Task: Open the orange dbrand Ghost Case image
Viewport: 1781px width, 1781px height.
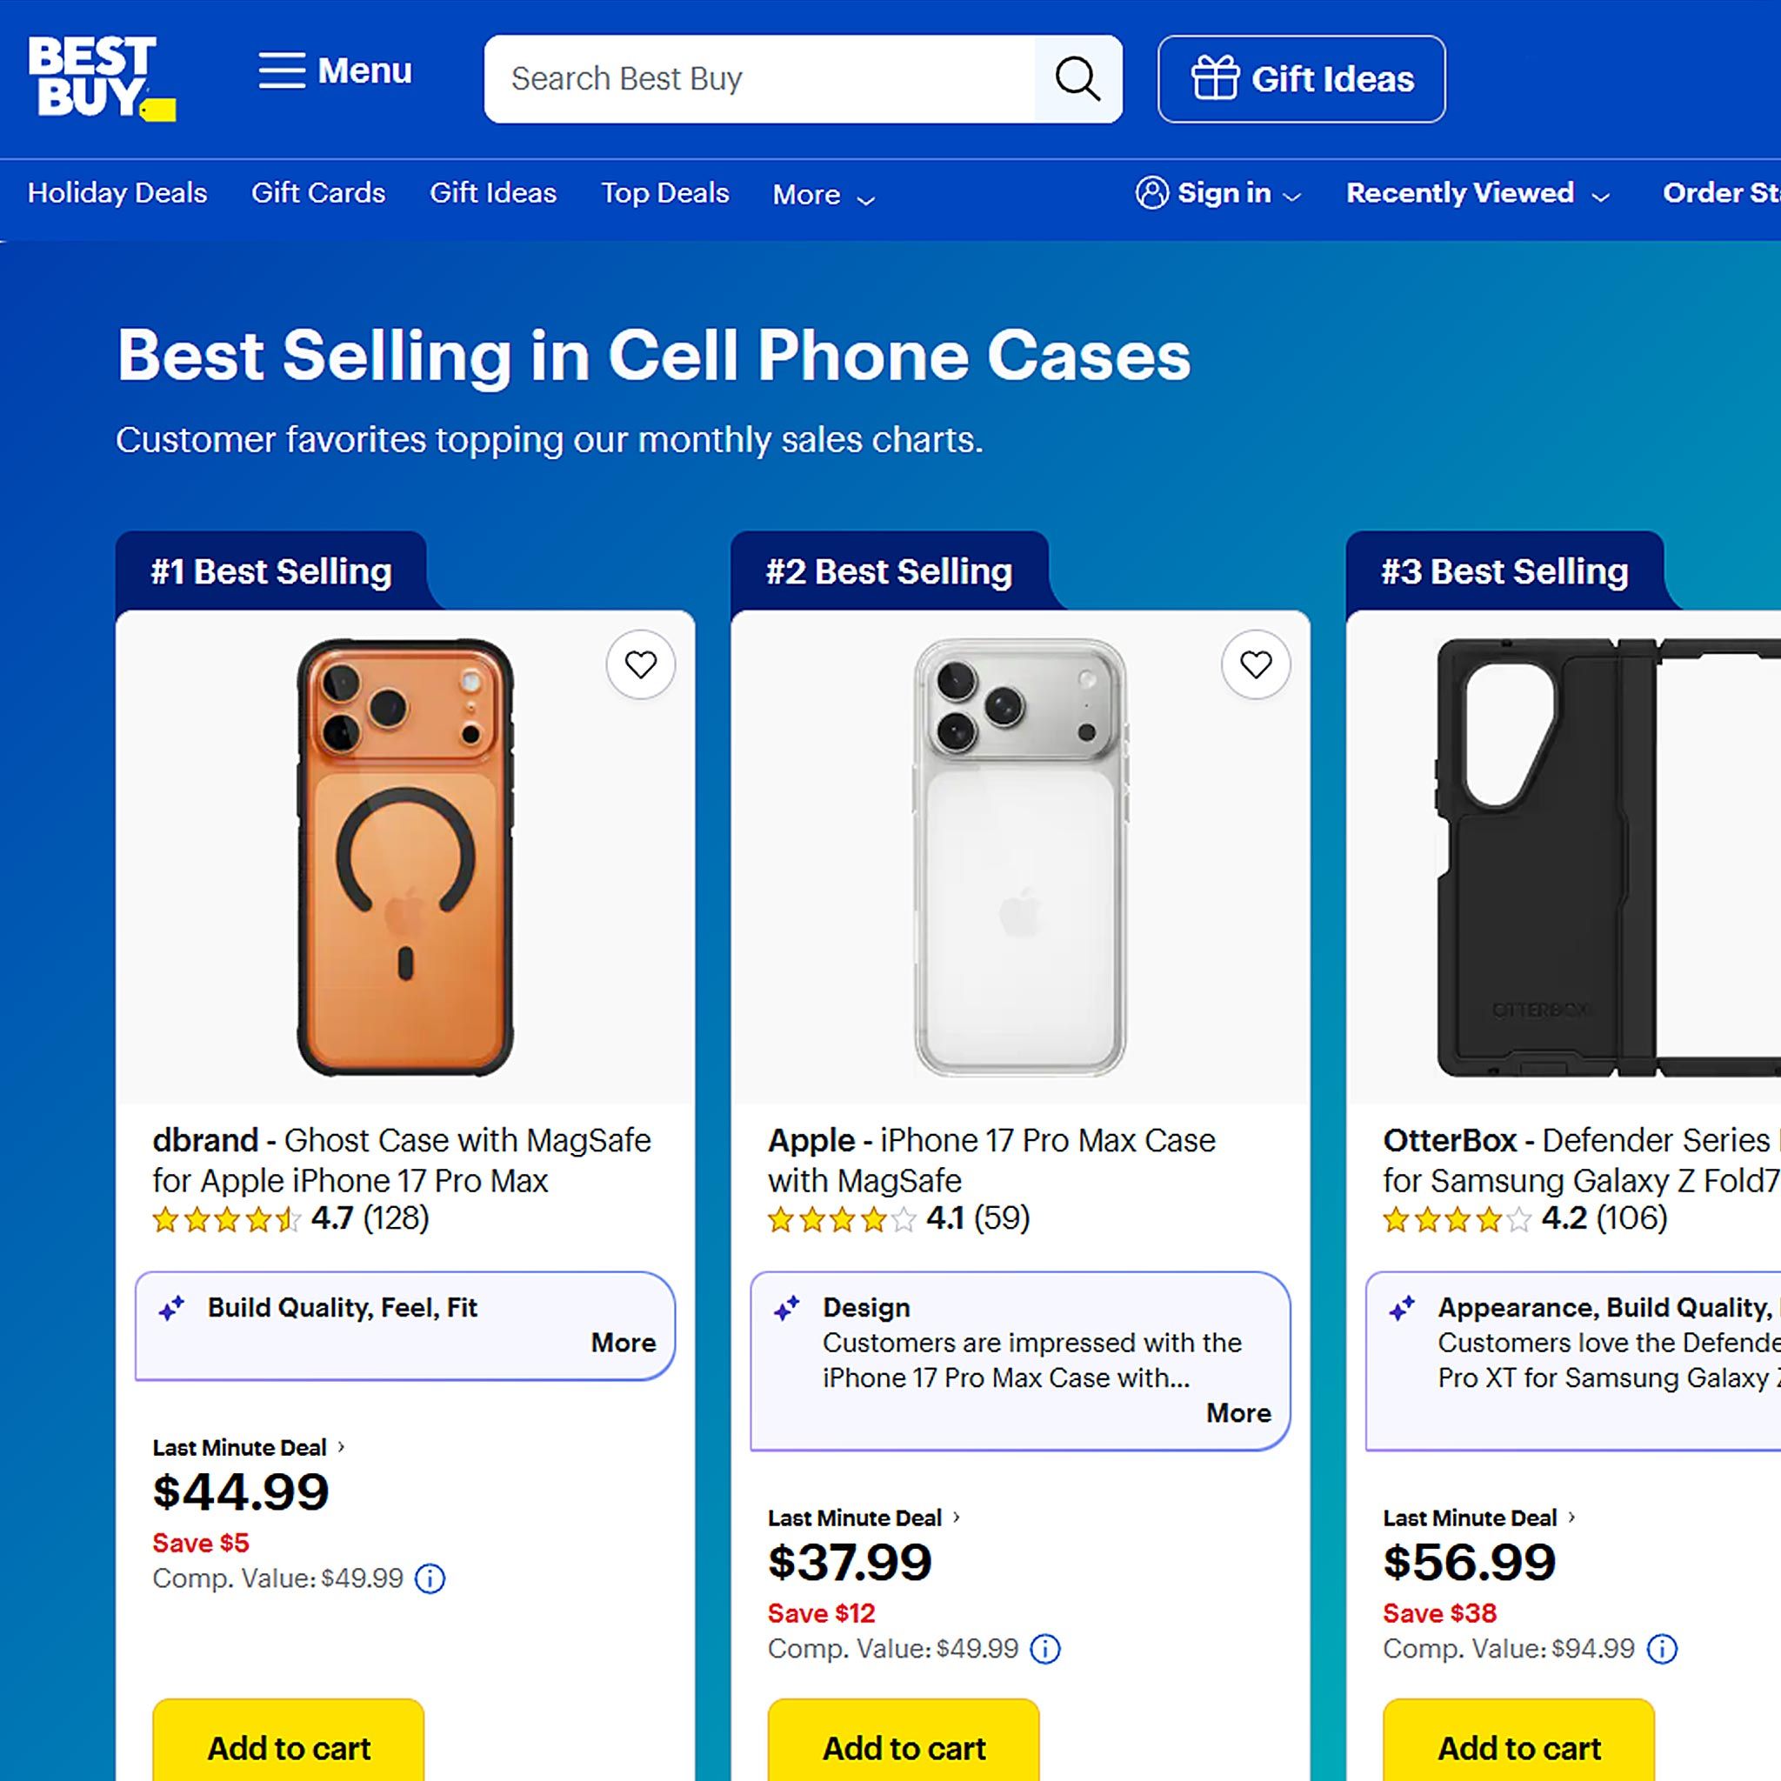Action: (404, 857)
